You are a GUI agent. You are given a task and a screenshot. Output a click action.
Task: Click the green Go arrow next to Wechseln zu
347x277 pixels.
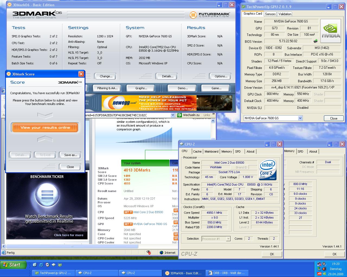click(x=179, y=115)
